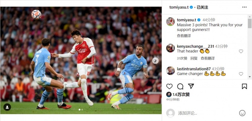Screen dimensions: 252x121
Task: Click the add comment input field
Action: pyautogui.click(x=207, y=113)
